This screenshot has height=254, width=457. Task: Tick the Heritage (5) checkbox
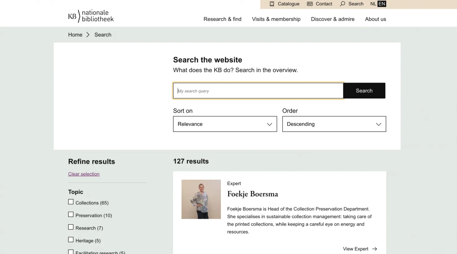click(71, 240)
